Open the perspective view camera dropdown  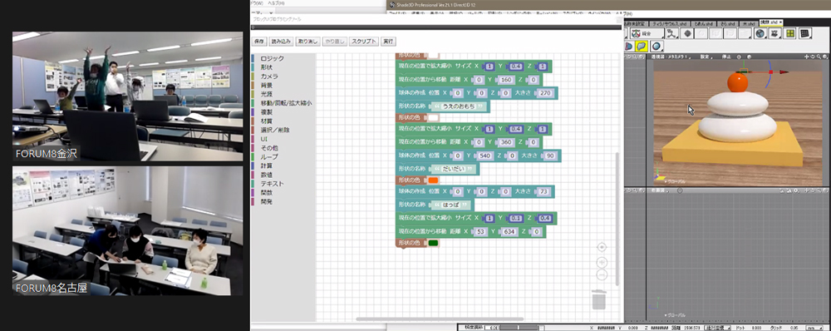671,57
